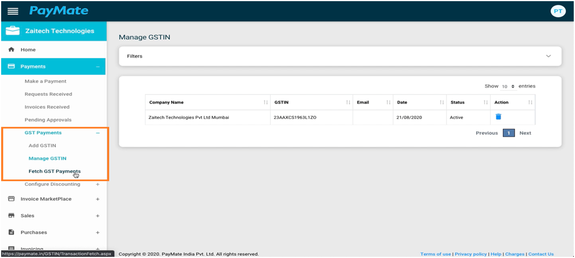This screenshot has width=575, height=258.
Task: Click GST Payments menu label
Action: click(43, 132)
